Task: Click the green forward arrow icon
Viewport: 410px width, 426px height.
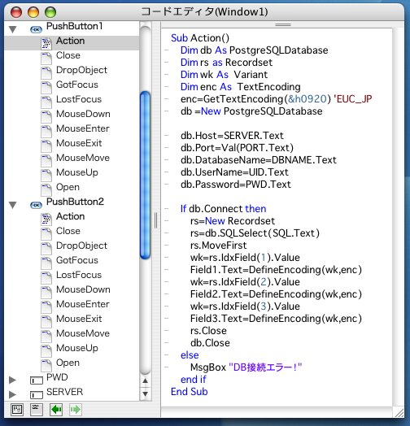Action: click(76, 410)
